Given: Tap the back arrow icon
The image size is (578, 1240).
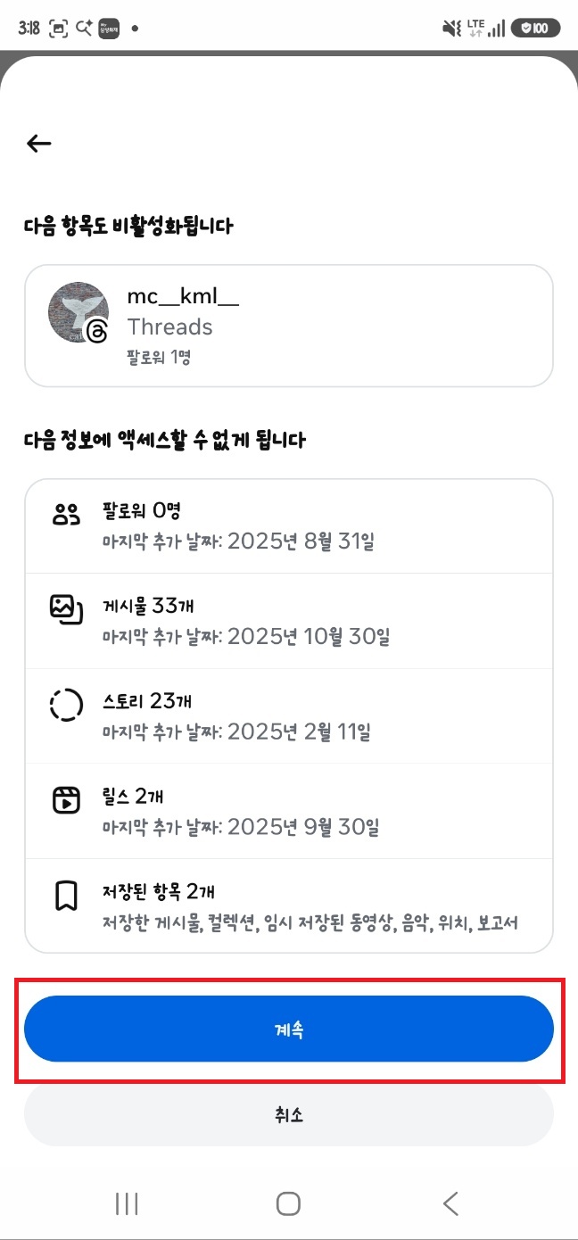Looking at the screenshot, I should 39,143.
